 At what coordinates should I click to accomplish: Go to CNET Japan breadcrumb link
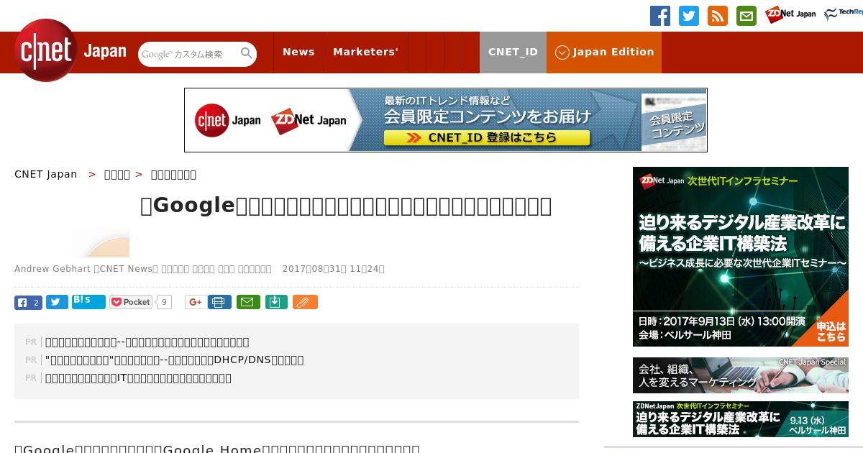click(46, 174)
